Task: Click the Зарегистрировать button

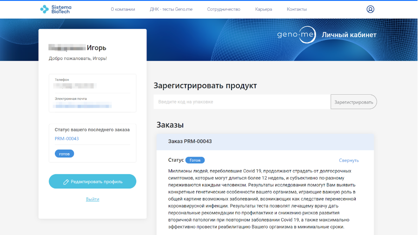Action: click(354, 102)
